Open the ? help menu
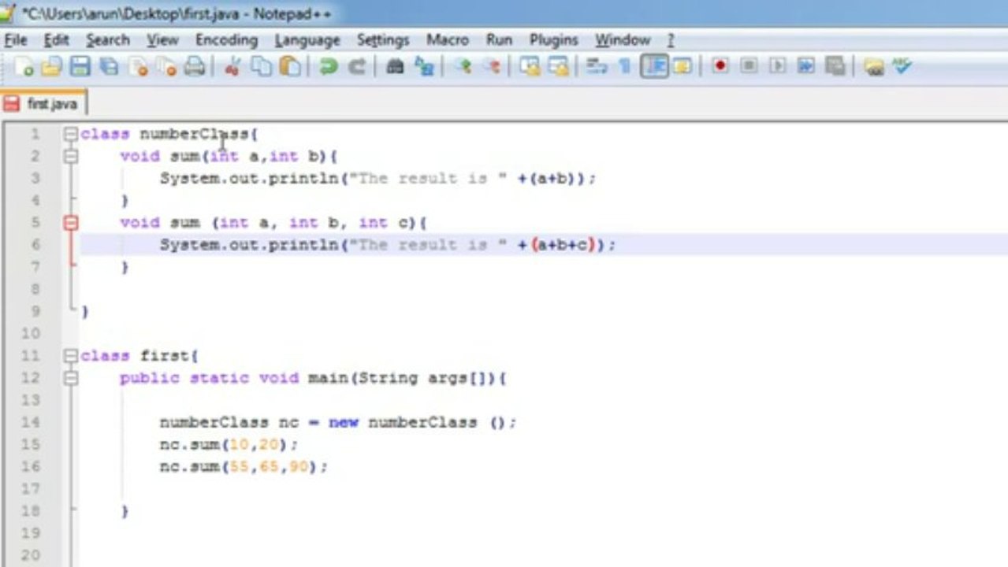 [x=671, y=40]
